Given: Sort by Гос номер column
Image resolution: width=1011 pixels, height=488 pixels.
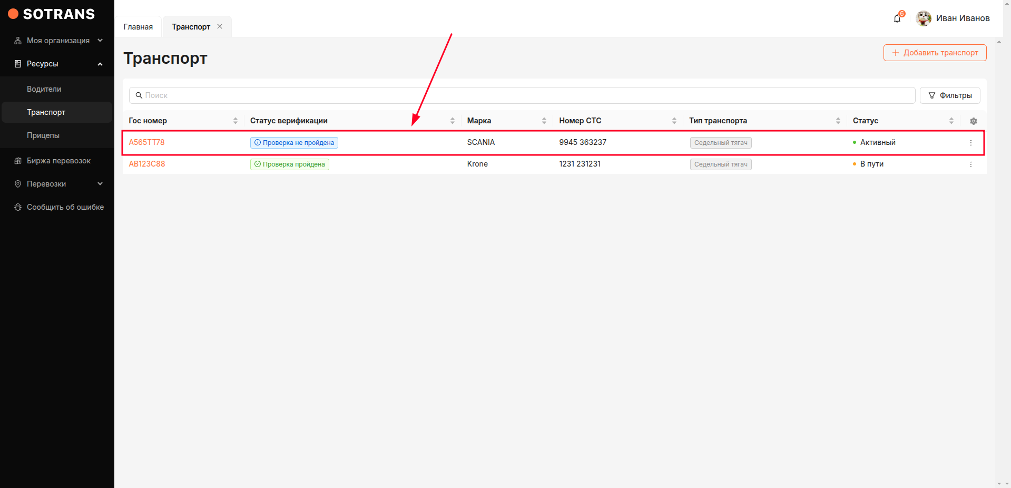Looking at the screenshot, I should click(x=235, y=121).
